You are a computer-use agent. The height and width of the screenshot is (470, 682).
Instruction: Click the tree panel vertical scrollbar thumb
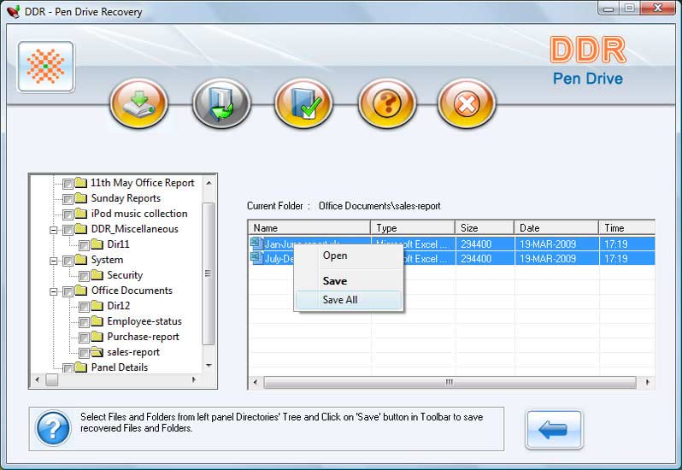(x=209, y=273)
